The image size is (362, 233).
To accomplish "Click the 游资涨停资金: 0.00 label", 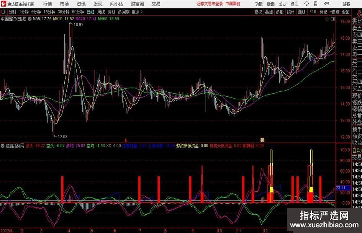I will click(x=192, y=146).
